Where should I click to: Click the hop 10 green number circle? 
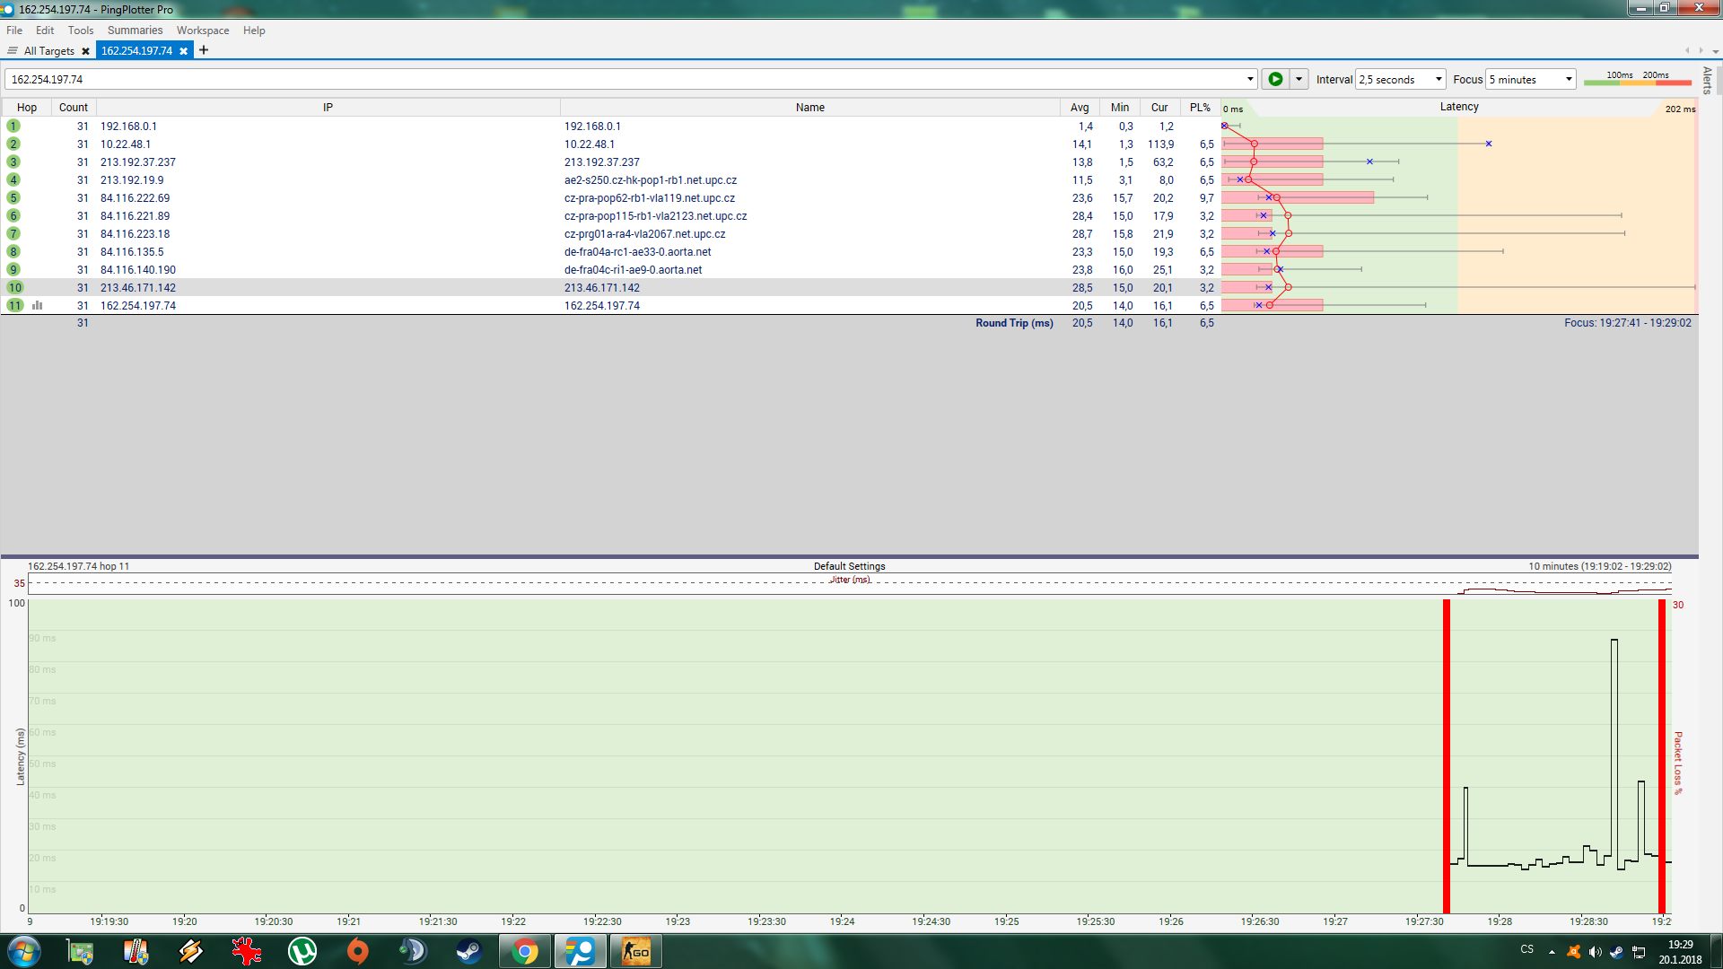coord(14,287)
